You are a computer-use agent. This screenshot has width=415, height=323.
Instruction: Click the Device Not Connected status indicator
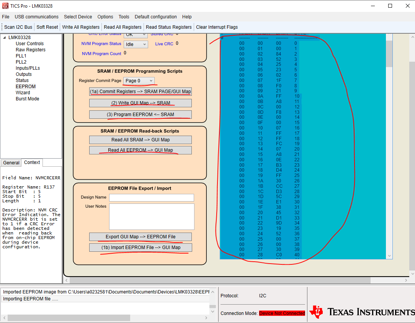tap(282, 313)
